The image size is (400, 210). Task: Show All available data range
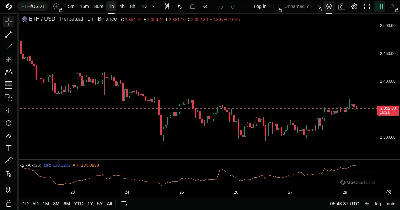tap(109, 204)
